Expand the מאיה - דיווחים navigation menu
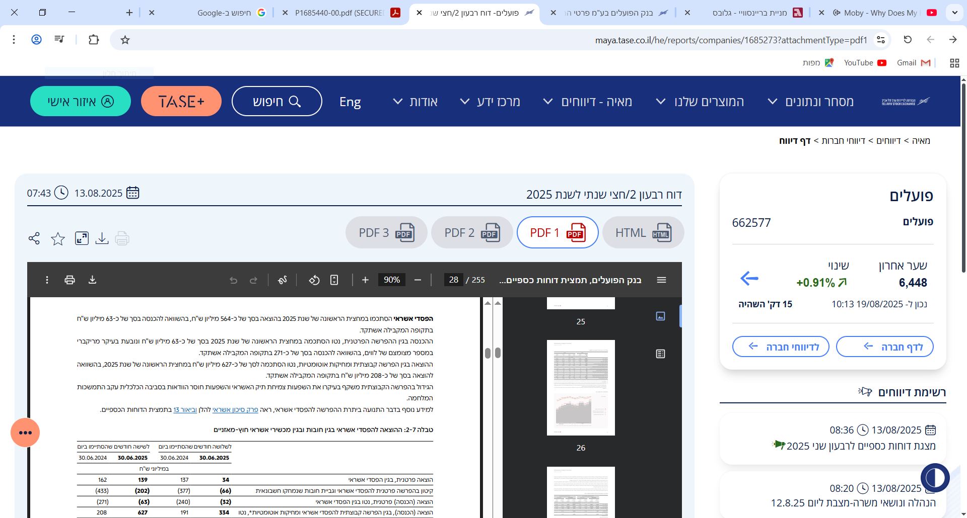Screen dimensions: 967x518 point(587,102)
